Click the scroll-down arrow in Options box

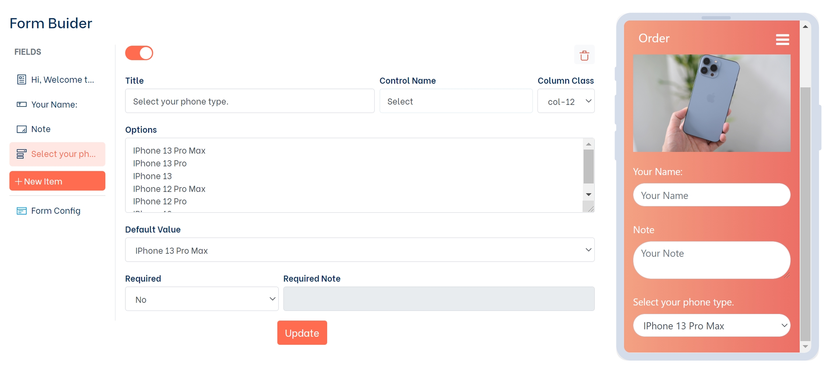pyautogui.click(x=588, y=195)
